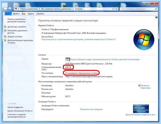Image resolution: width=161 pixels, height=124 pixels.
Task: Open Диспетчер устройств link
Action: coord(17,27)
